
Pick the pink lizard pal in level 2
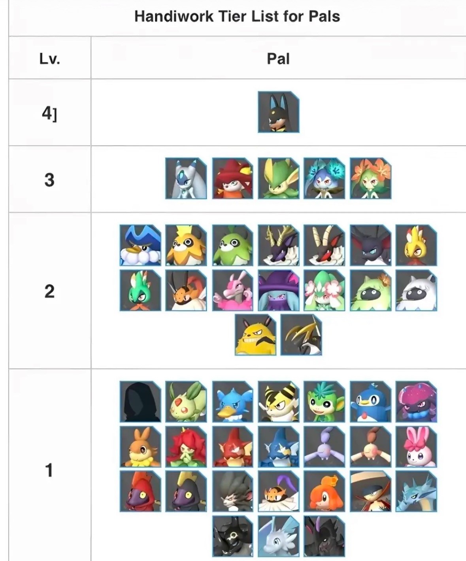point(232,290)
